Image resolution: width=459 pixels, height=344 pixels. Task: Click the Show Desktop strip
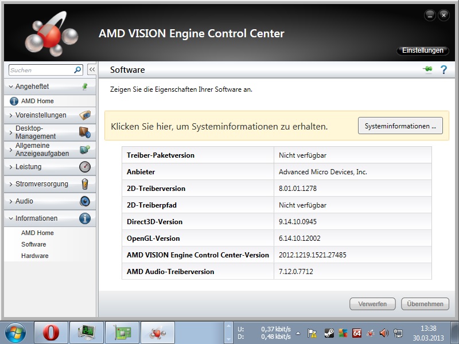(454, 333)
